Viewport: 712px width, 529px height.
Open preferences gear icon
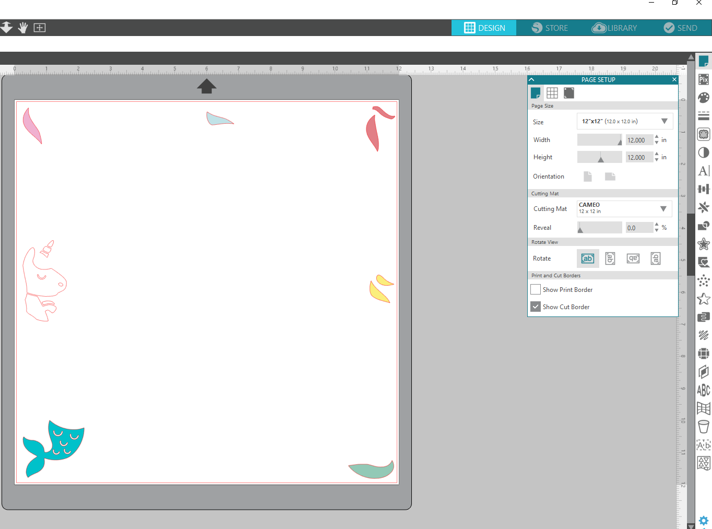coord(704,521)
